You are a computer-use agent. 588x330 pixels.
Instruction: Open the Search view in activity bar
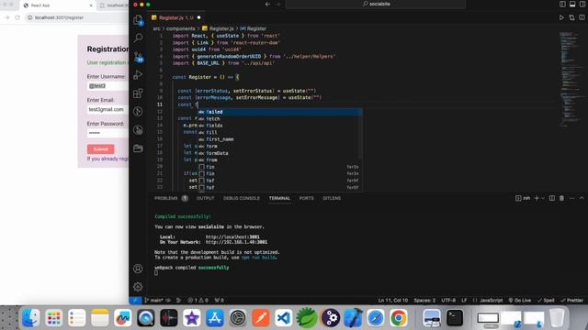(138, 38)
